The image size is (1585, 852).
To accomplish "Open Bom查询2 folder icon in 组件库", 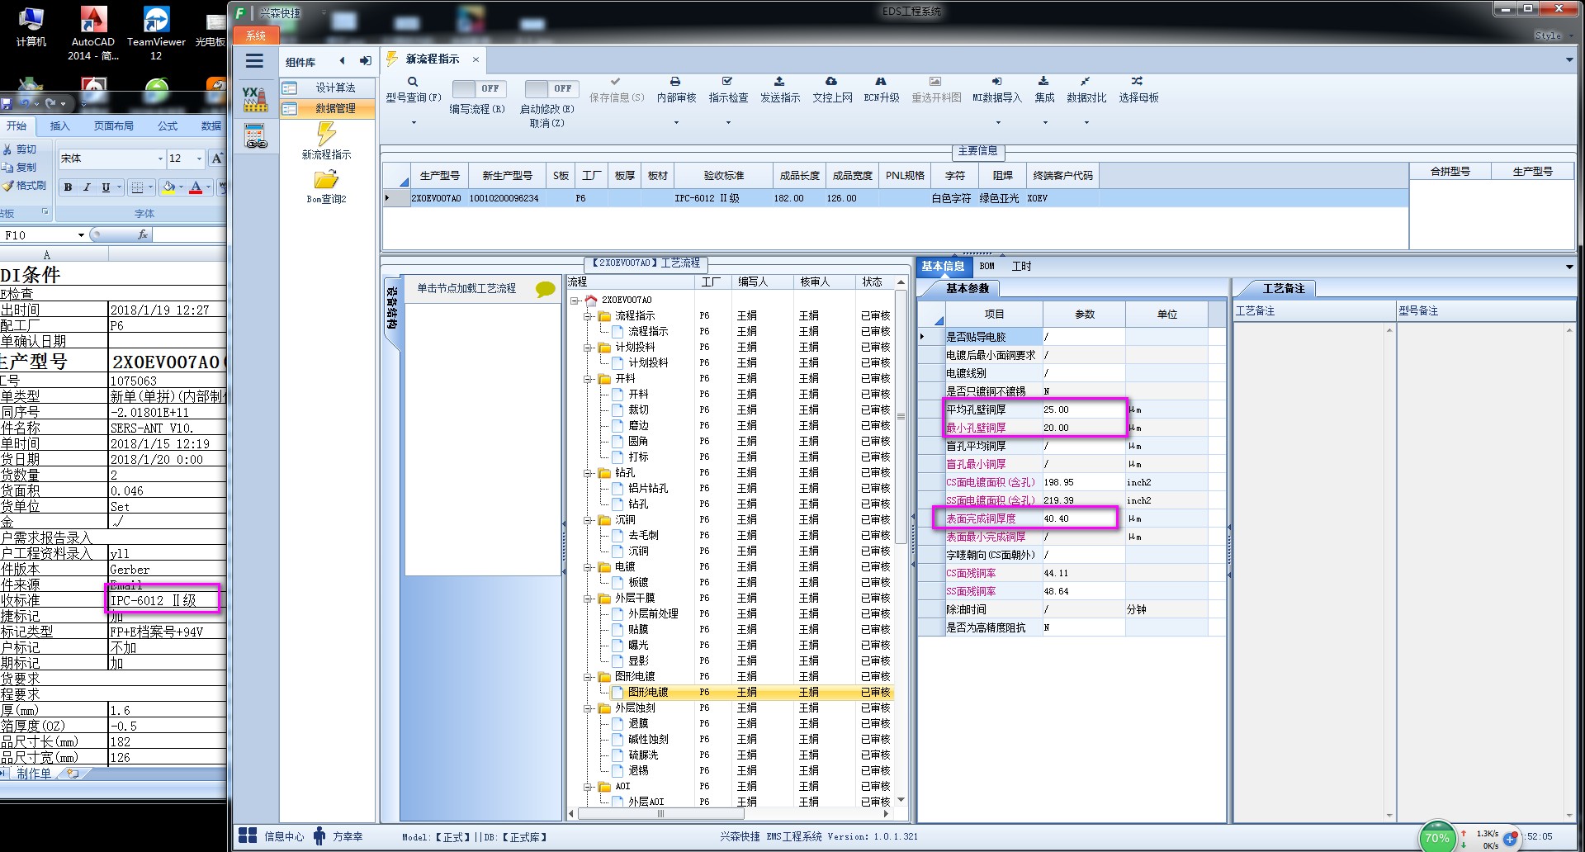I will point(326,179).
